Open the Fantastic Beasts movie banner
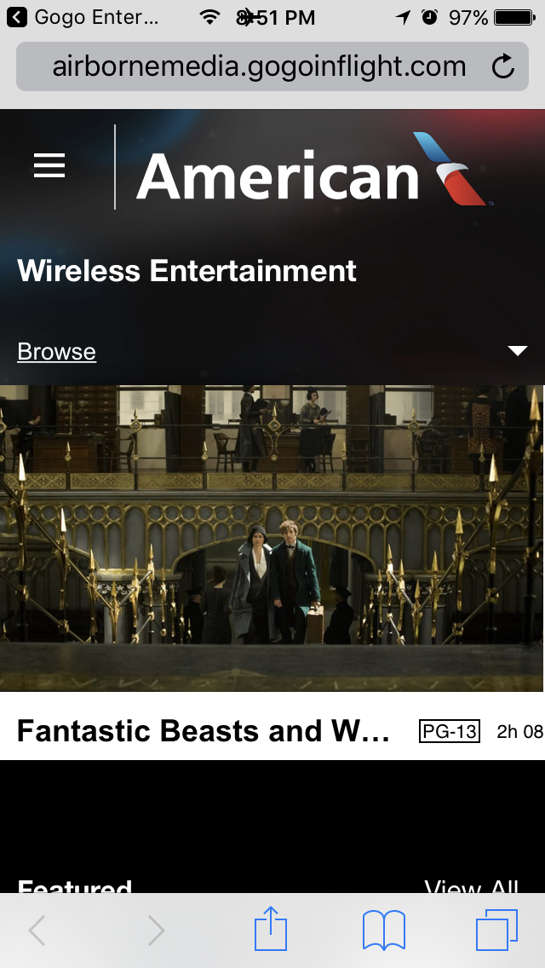This screenshot has height=968, width=545. coord(272,539)
